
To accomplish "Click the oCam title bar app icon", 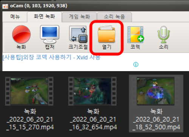I will [5, 6].
